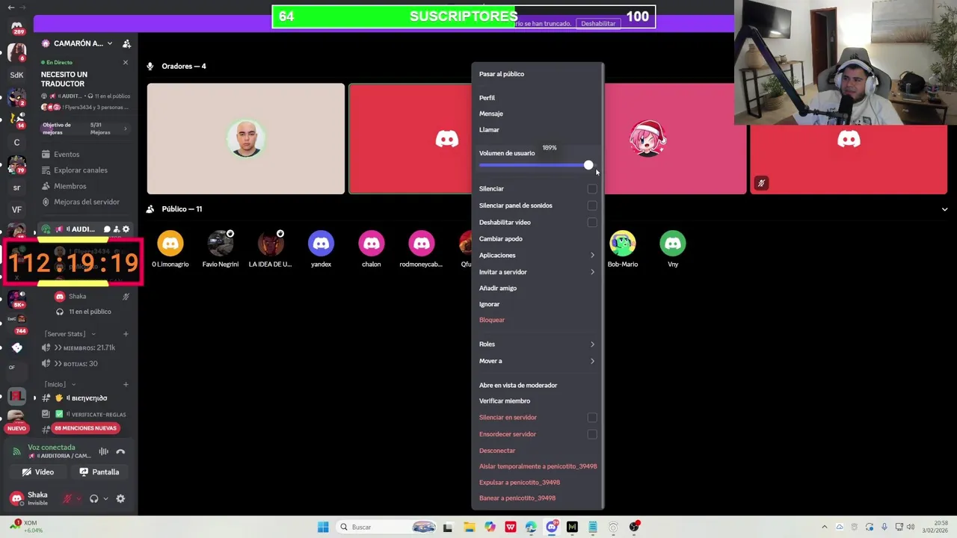Share screen with Pantalla button
Screen dimensions: 957x538
[x=99, y=472]
